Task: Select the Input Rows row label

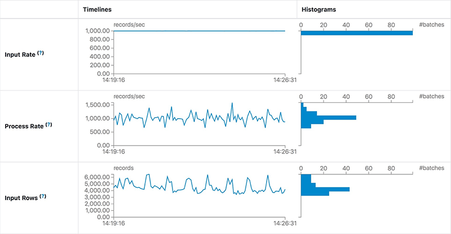Action: pyautogui.click(x=20, y=198)
